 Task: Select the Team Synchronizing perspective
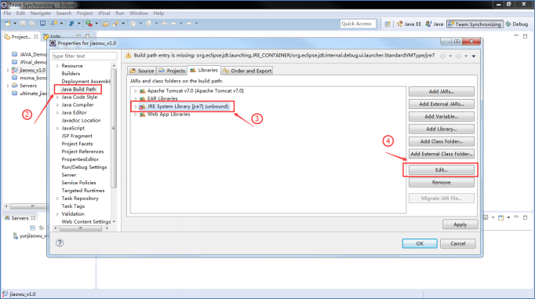pos(475,24)
